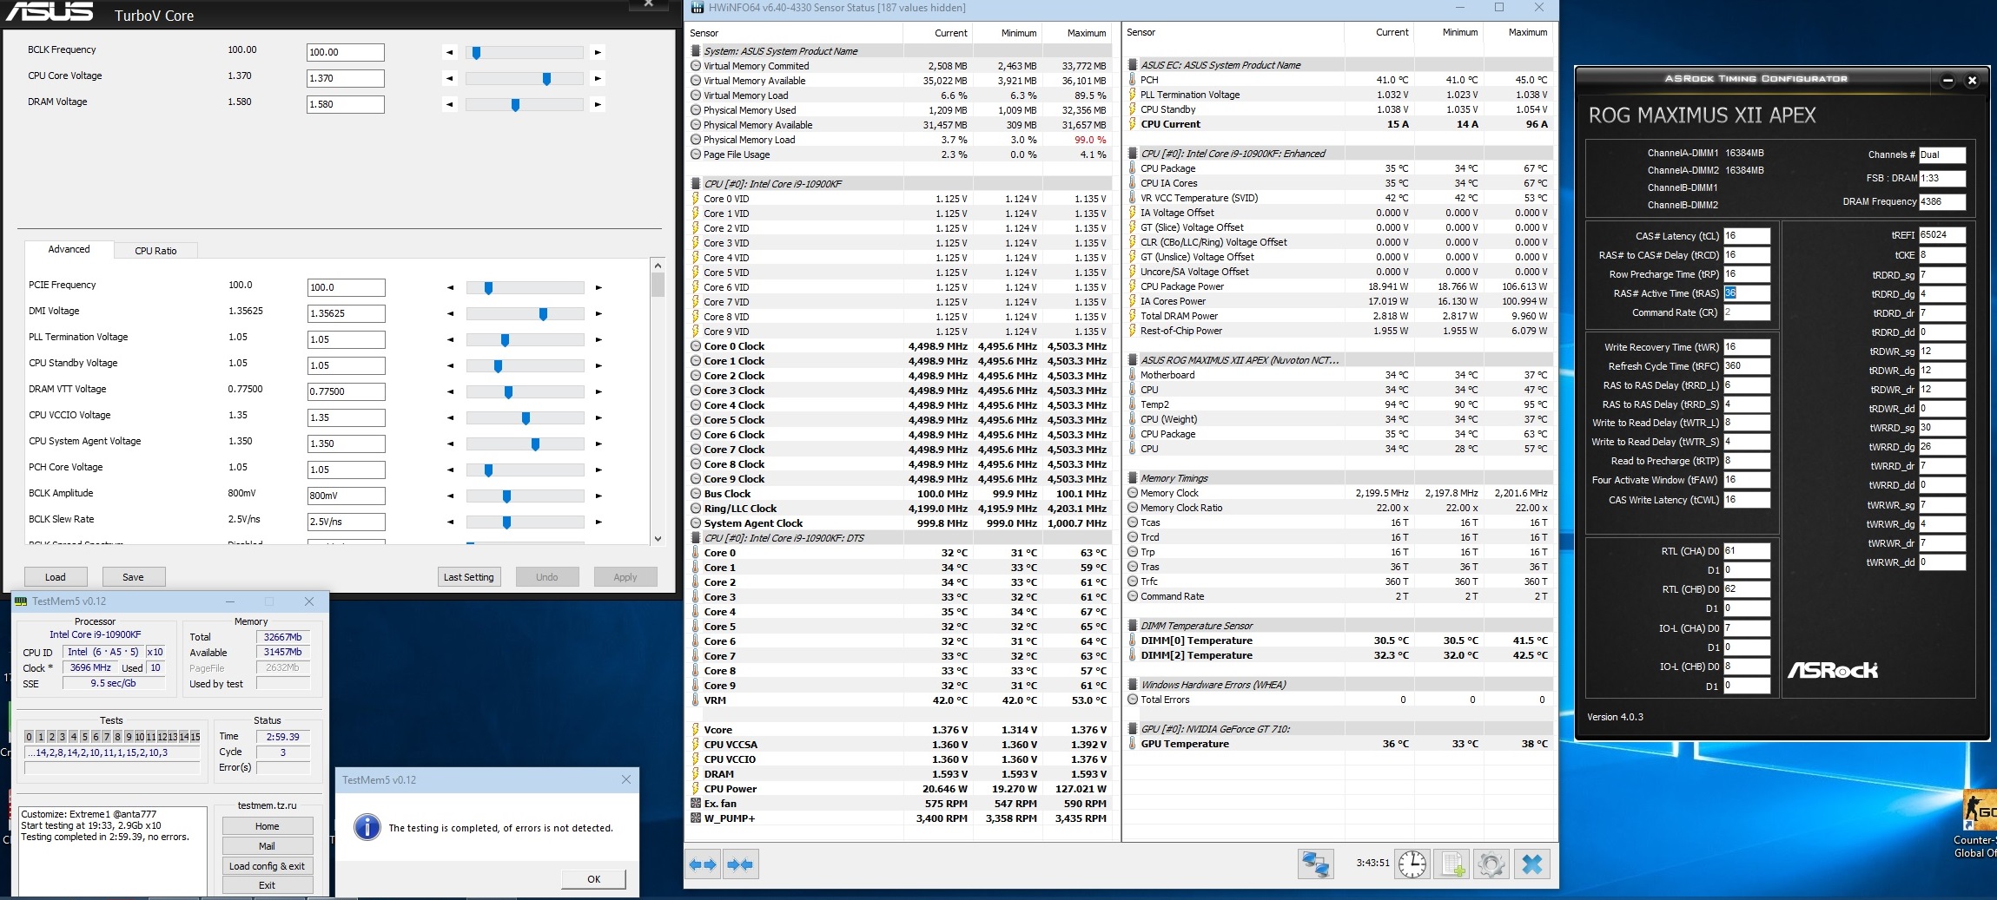Click the Exit button in TestMem5
The height and width of the screenshot is (900, 1997).
267,885
